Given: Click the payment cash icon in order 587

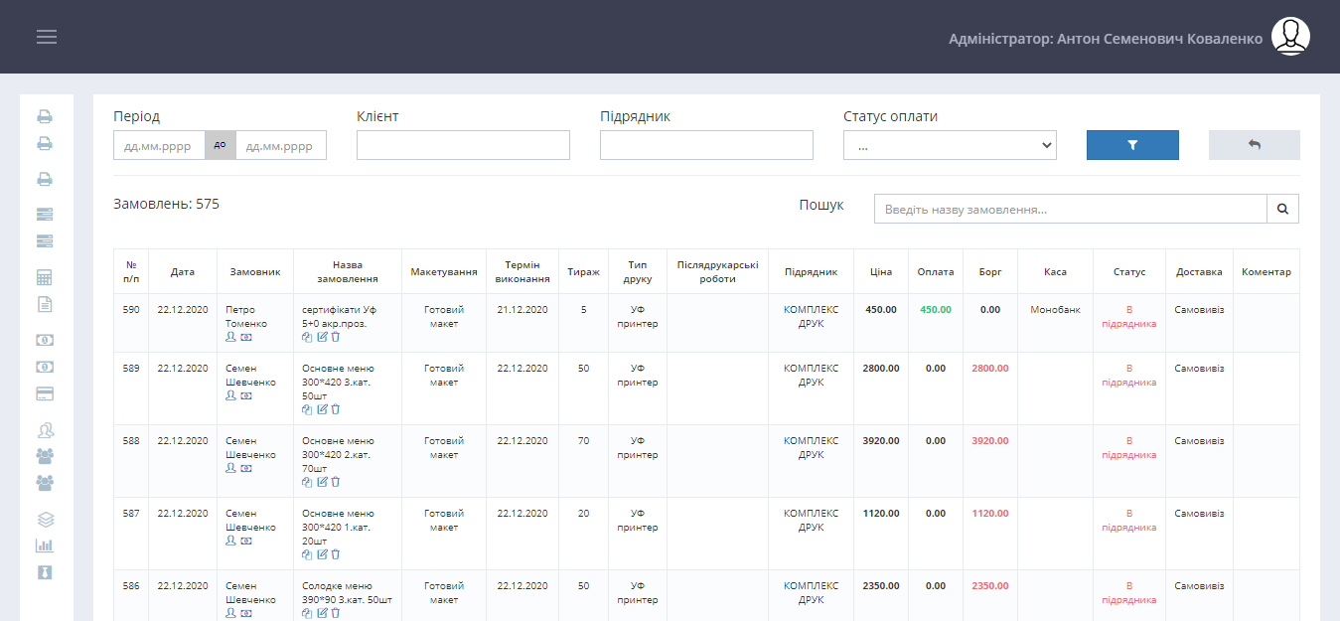Looking at the screenshot, I should coord(246,541).
